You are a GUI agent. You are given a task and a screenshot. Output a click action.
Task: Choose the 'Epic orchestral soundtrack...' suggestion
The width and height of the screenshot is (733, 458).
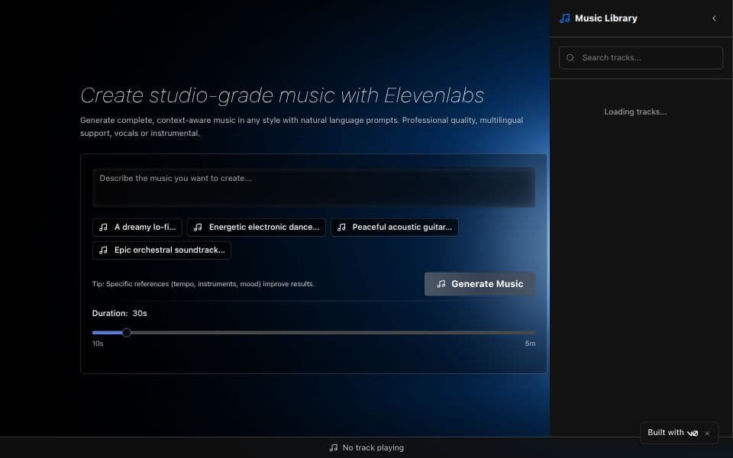point(162,250)
